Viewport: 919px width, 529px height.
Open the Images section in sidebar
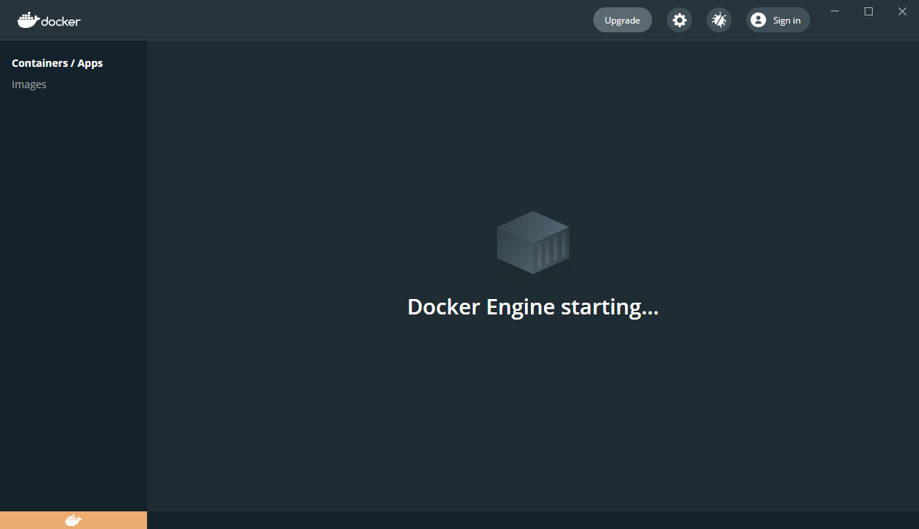tap(29, 84)
